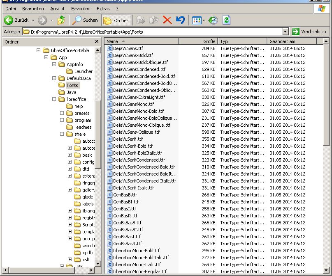The width and height of the screenshot is (332, 276).
Task: Select DejaVuSans.ttf font file icon
Action: click(x=109, y=48)
